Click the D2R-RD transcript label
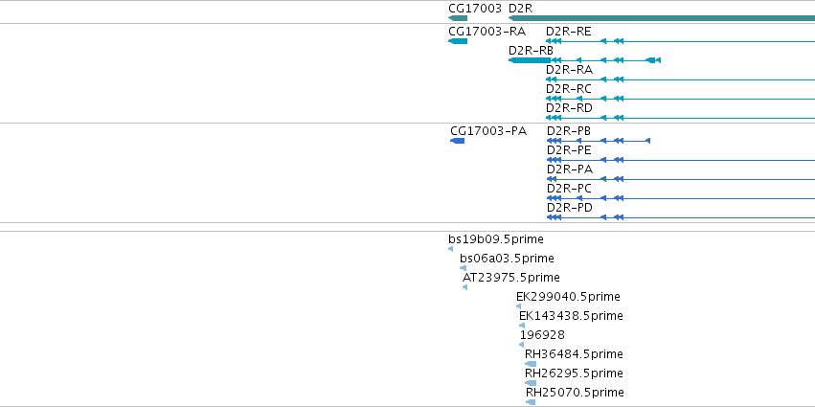Screen dimensions: 815x407 (x=569, y=108)
